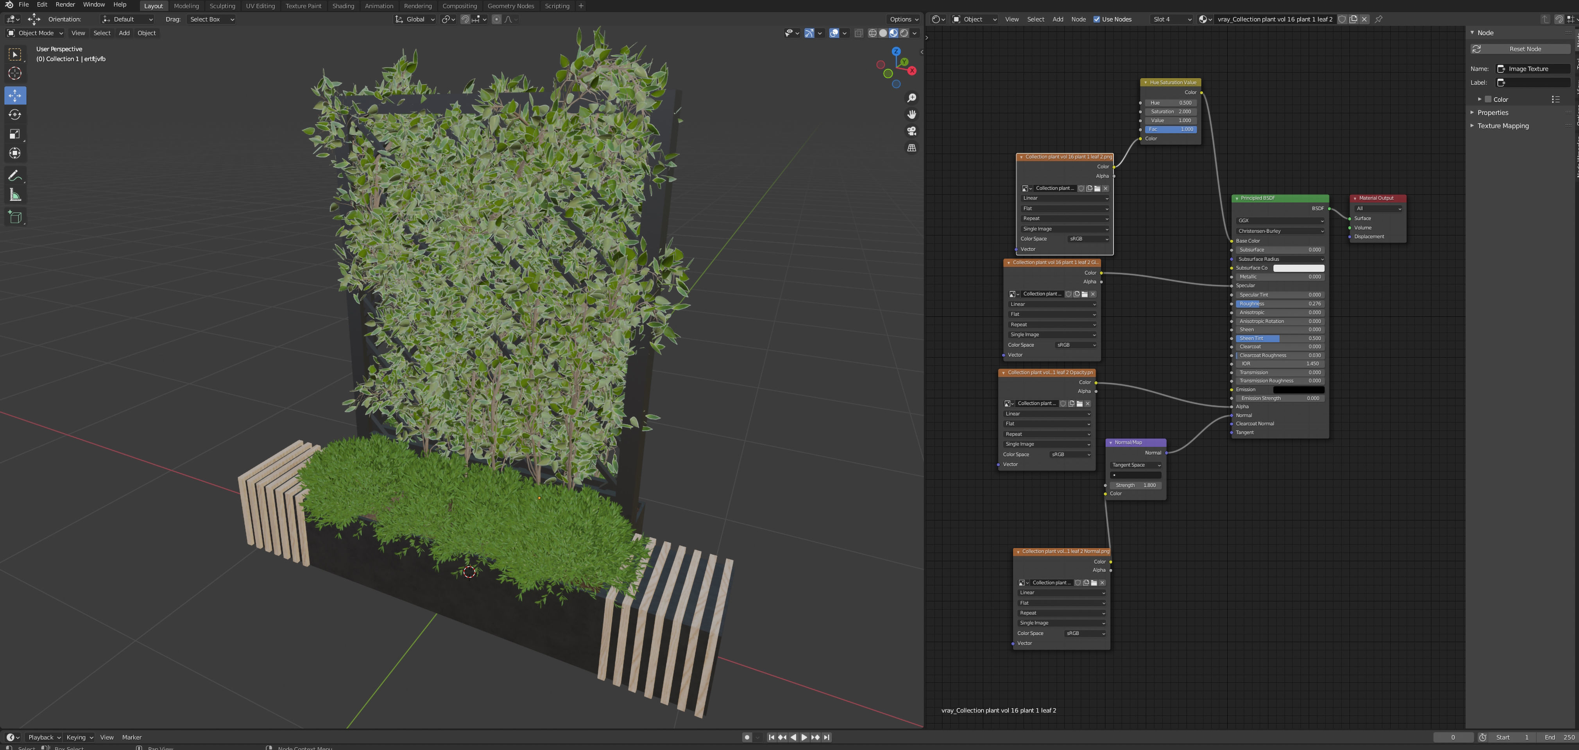1579x750 pixels.
Task: Open the Render menu
Action: (65, 5)
